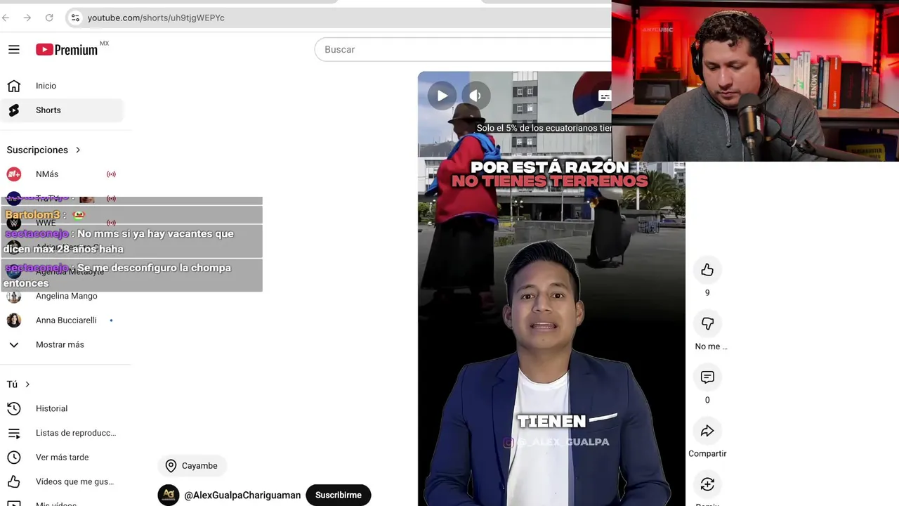Open the Tú section chevron
Viewport: 899px width, 506px height.
click(27, 384)
